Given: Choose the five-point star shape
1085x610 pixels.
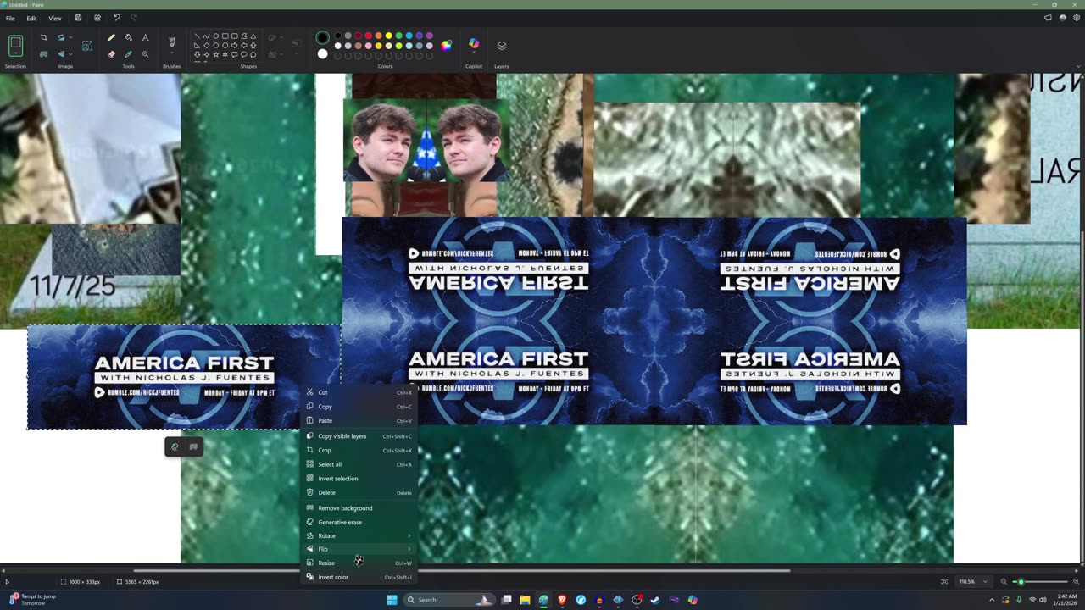Looking at the screenshot, I should tap(215, 54).
